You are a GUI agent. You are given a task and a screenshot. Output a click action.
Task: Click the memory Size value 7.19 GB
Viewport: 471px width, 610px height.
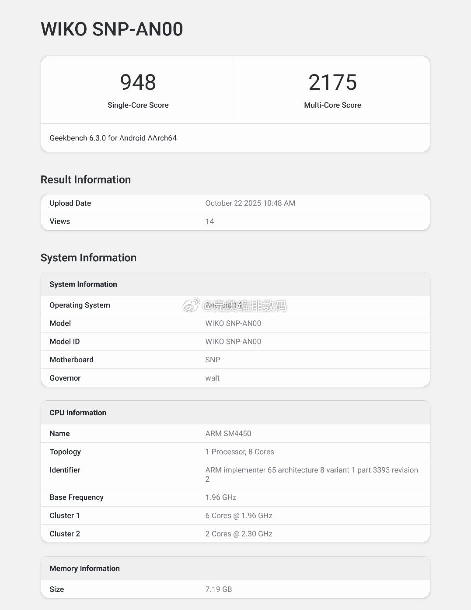click(x=218, y=589)
